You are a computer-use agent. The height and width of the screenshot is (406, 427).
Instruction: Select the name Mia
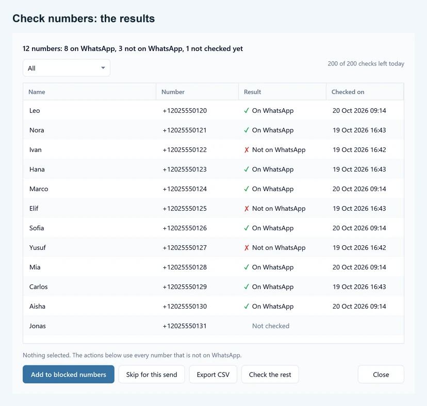pyautogui.click(x=35, y=267)
